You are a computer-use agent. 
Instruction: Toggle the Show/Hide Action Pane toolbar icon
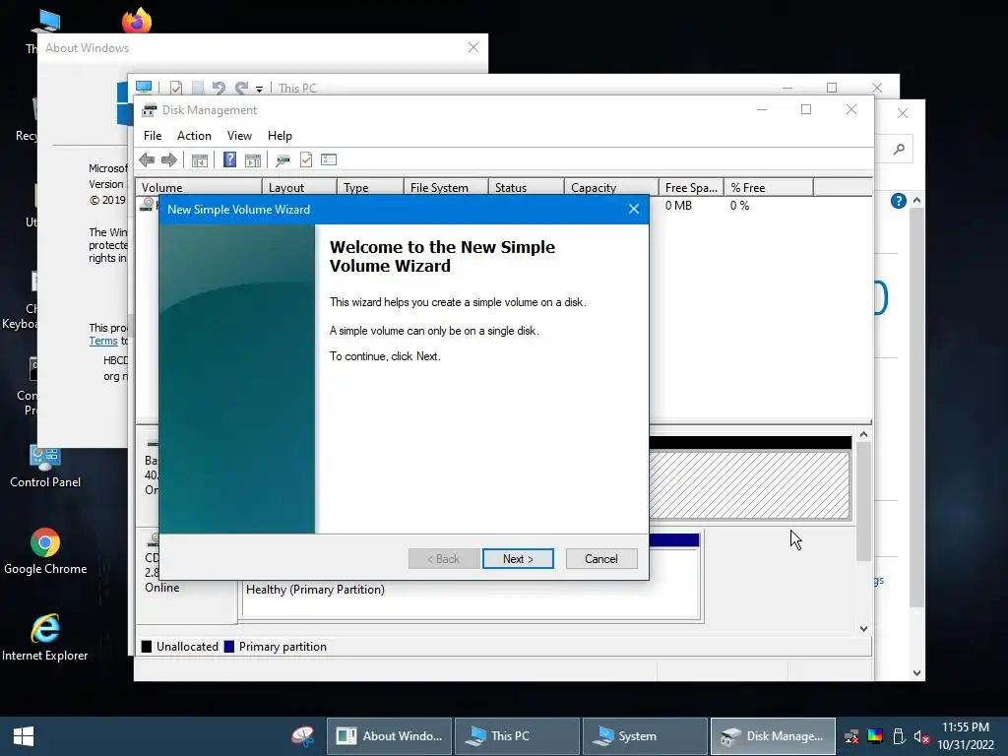(253, 160)
